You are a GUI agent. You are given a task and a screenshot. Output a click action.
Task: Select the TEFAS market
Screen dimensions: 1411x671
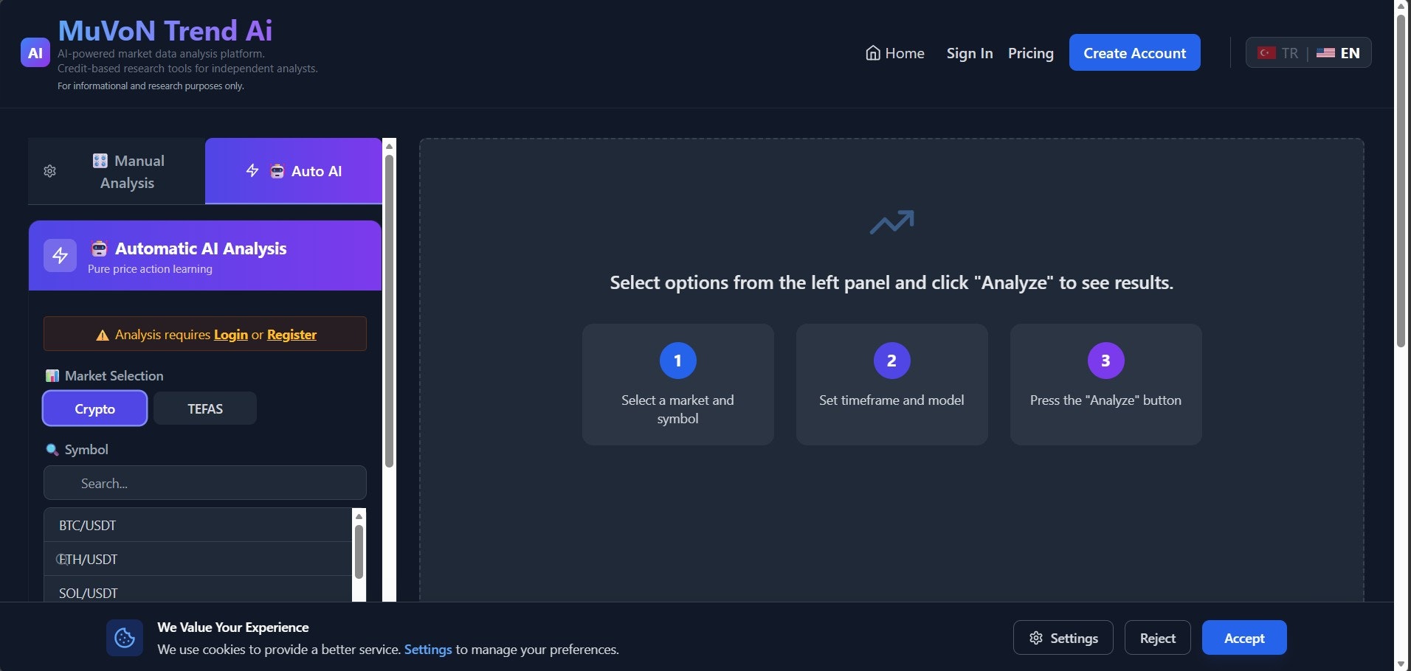(x=205, y=408)
